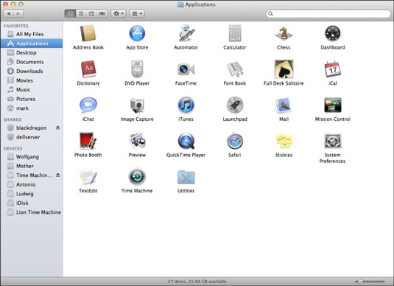Go back with the left arrow
This screenshot has width=394, height=286.
[9, 13]
